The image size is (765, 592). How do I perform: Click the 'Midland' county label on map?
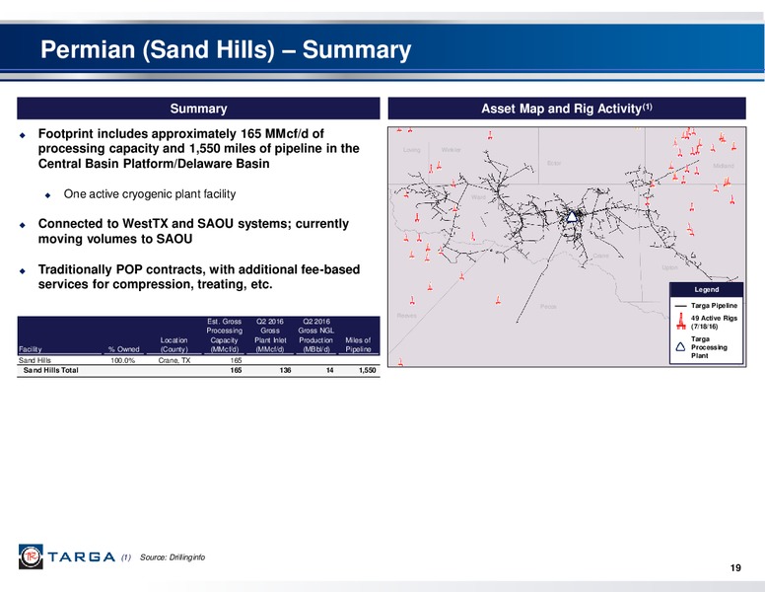[x=724, y=166]
